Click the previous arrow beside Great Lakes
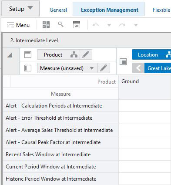This screenshot has width=171, height=185. click(x=138, y=68)
